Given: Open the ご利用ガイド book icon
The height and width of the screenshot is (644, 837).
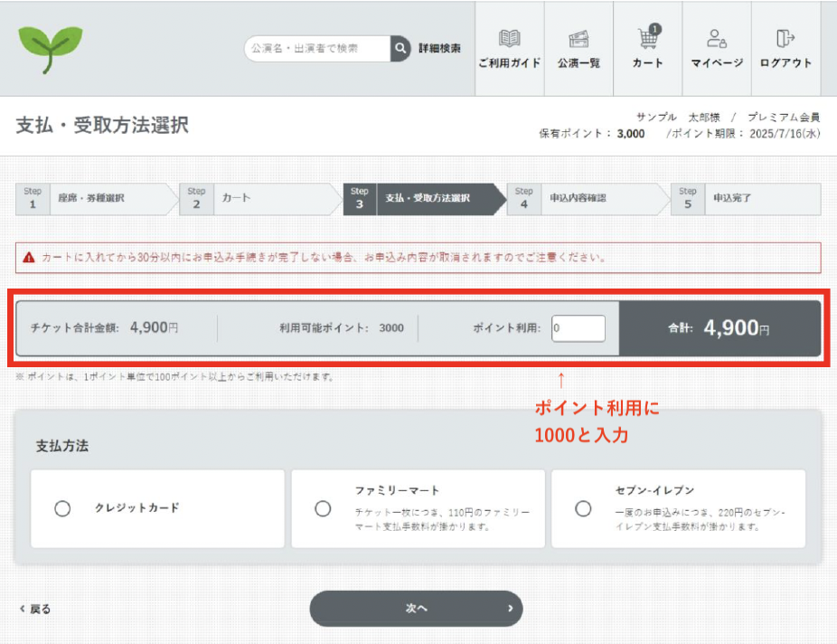Looking at the screenshot, I should pos(510,40).
